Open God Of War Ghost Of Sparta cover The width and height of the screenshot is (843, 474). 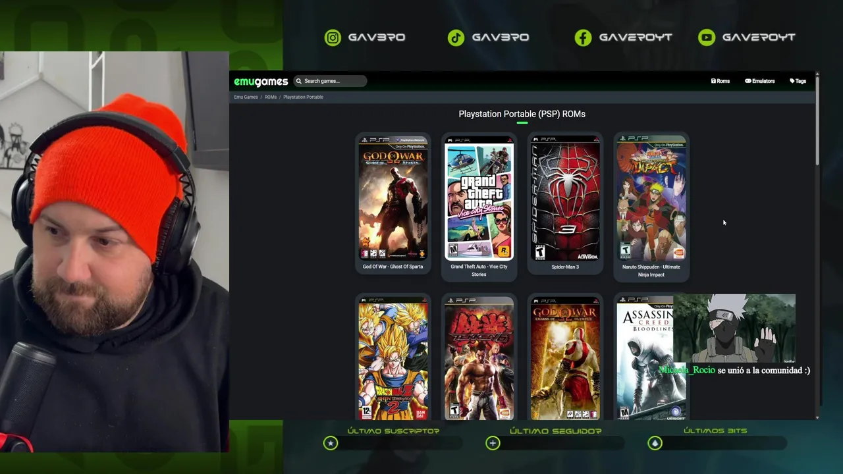pos(393,197)
